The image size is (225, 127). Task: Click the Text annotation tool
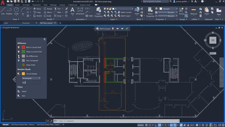[x=72, y=11]
